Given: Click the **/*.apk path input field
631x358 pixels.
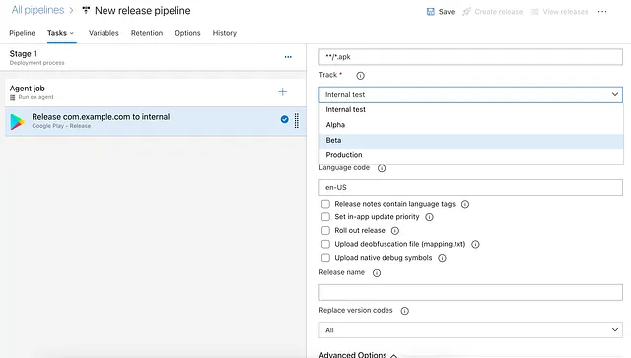Looking at the screenshot, I should pos(471,57).
